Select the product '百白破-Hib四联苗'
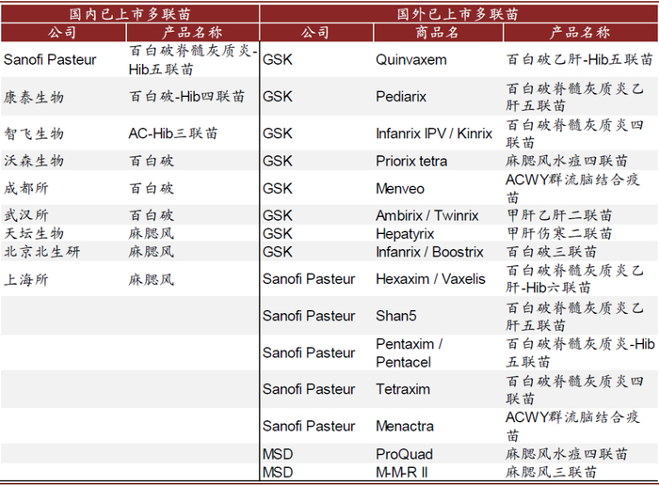 (186, 97)
